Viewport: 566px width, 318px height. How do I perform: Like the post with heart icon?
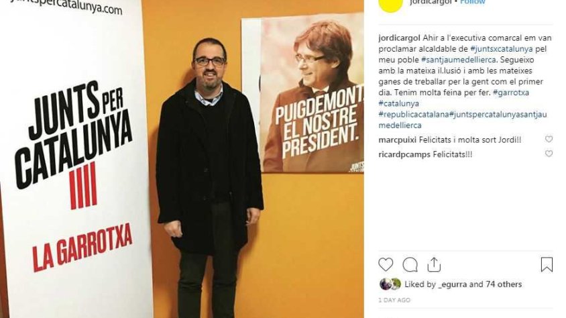[x=386, y=264]
